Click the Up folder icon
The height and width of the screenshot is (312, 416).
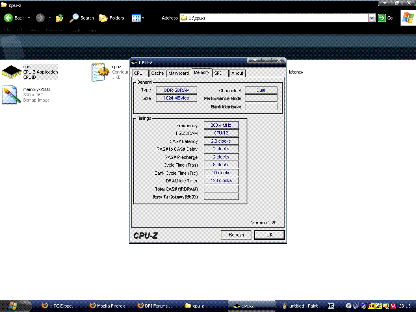(x=60, y=18)
